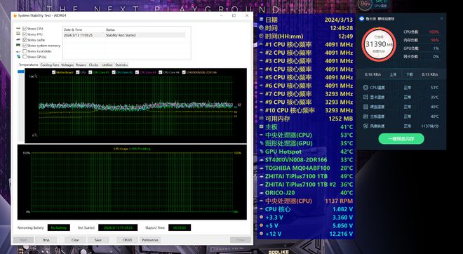
Task: Toggle the CPU Core #4 graph checkbox
Action: [x=160, y=72]
